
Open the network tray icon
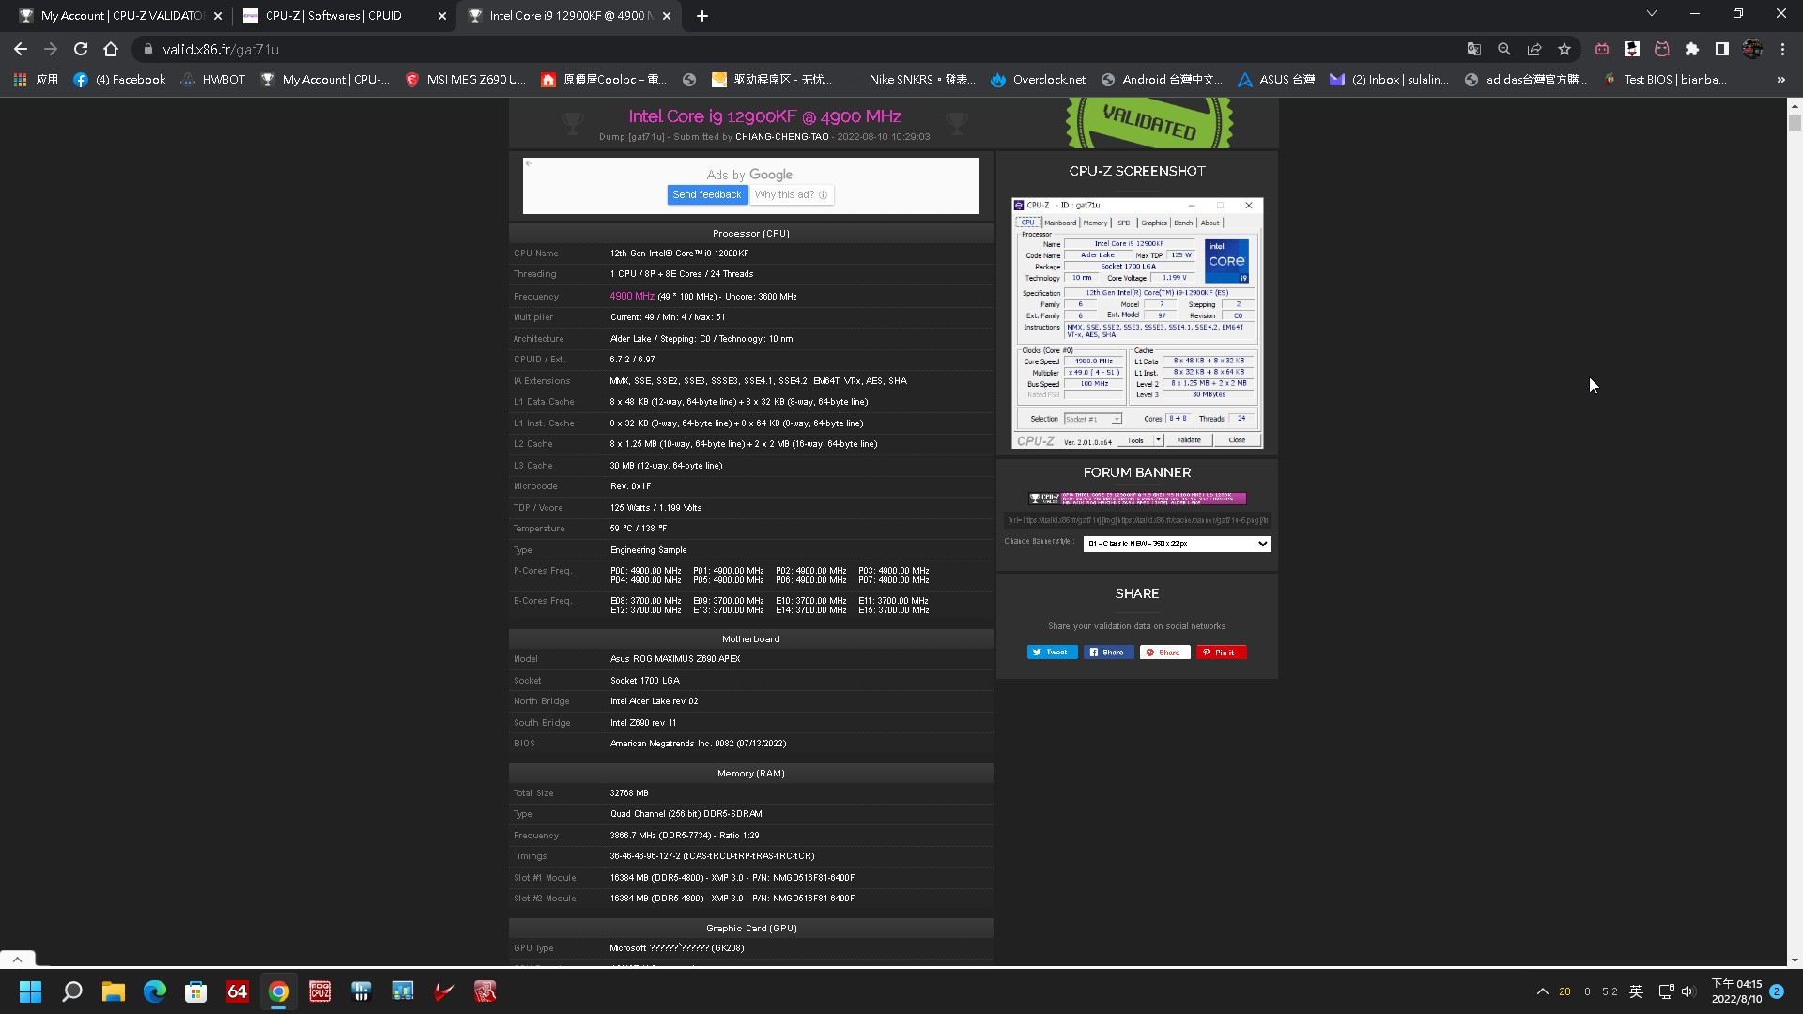(x=1666, y=991)
